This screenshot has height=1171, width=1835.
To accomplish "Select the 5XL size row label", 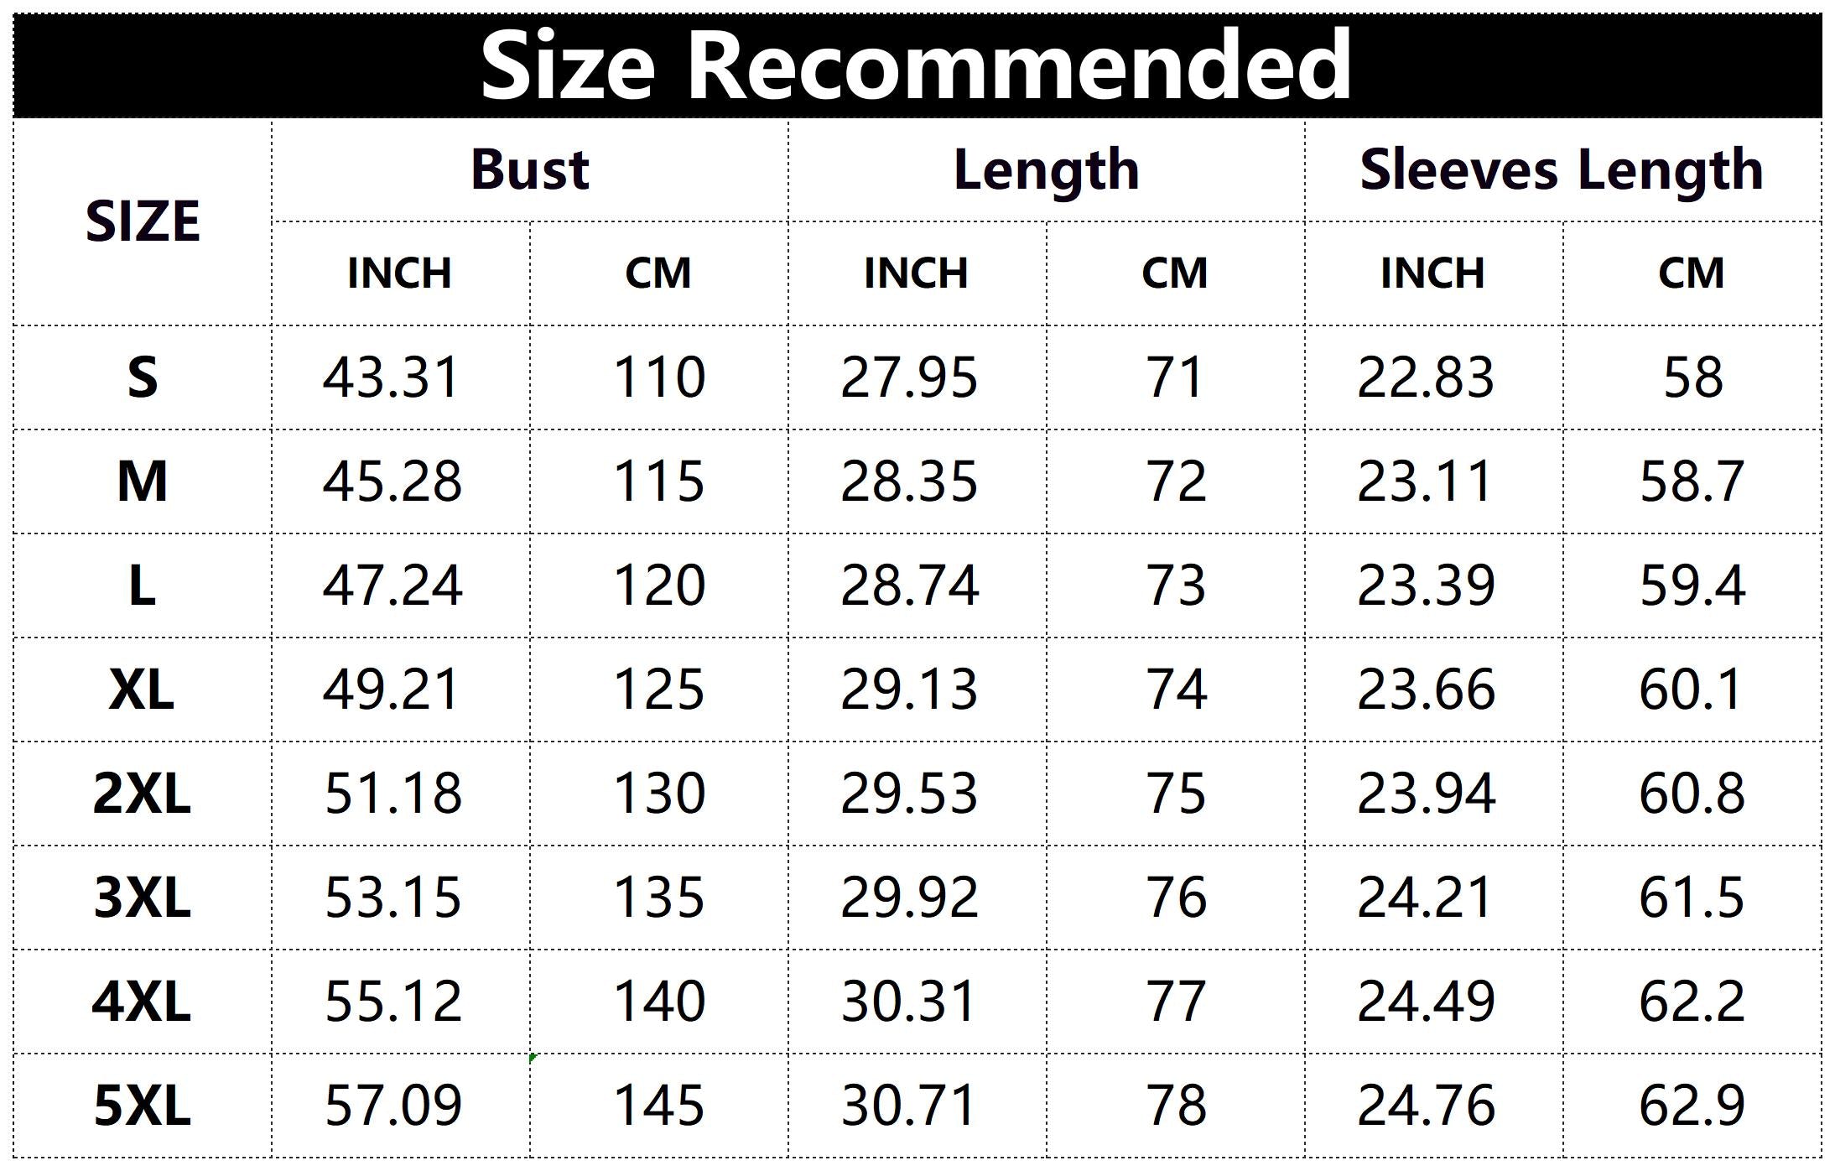I will pos(143,1106).
